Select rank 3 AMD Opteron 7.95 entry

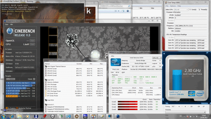point(21,88)
